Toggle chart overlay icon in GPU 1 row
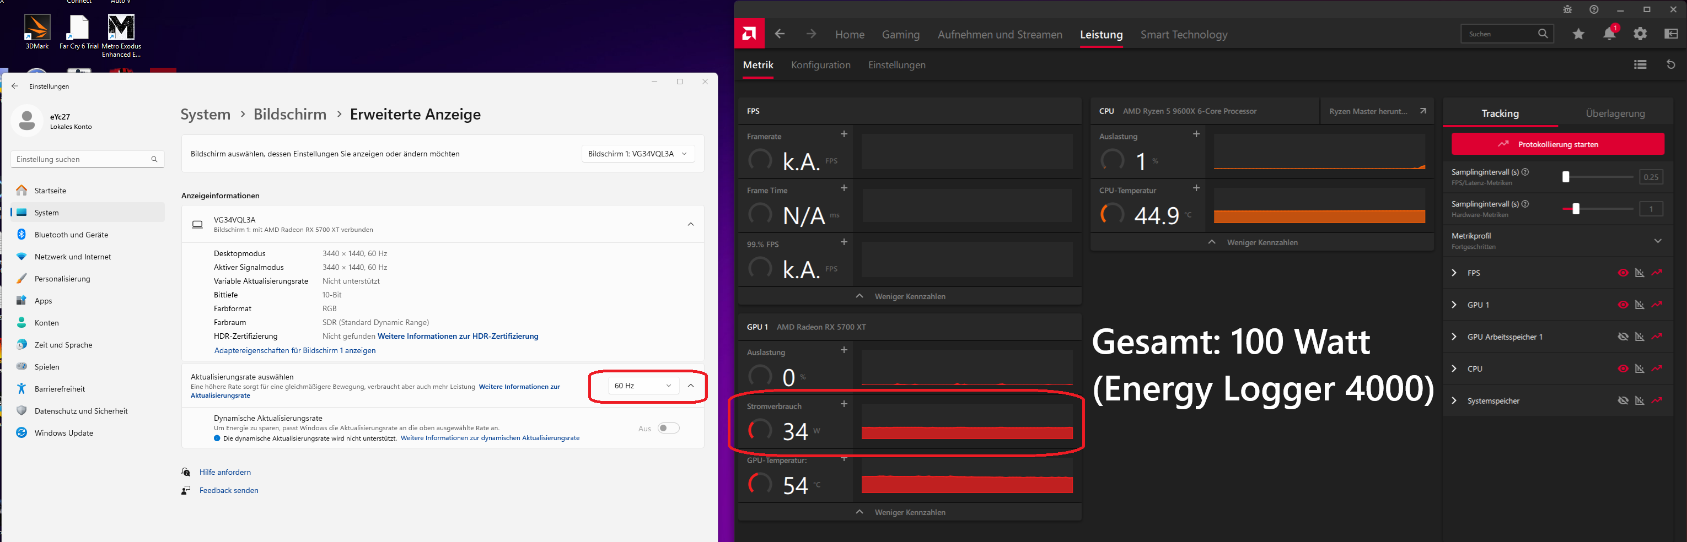1687x542 pixels. pos(1640,305)
